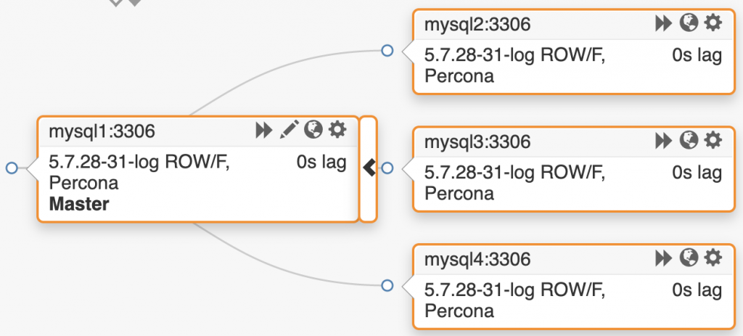This screenshot has width=743, height=336.
Task: Open the gear settings on mysql2
Action: 713,23
